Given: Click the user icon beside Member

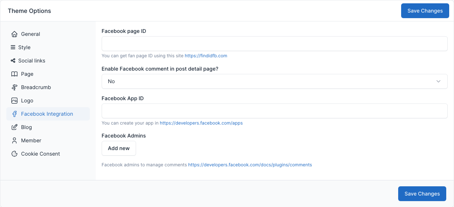Looking at the screenshot, I should (14, 140).
